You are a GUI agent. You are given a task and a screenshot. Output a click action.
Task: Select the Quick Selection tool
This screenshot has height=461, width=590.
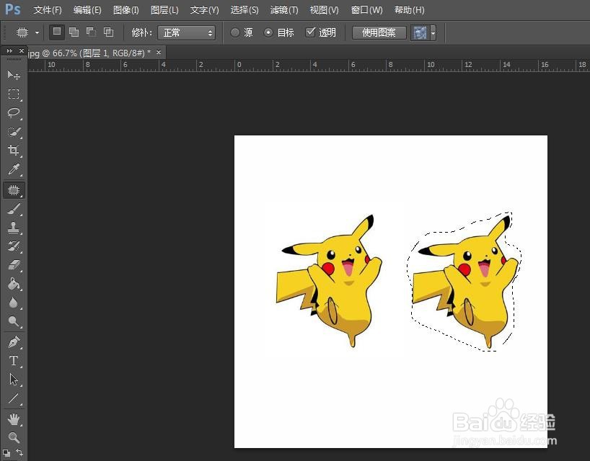click(14, 132)
